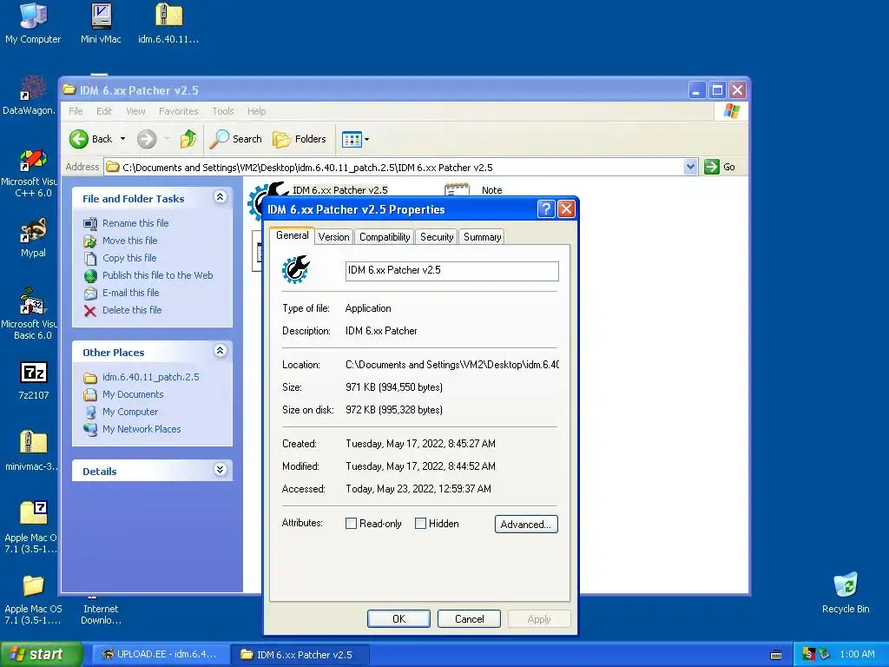The image size is (889, 667).
Task: Click the Forward arrow in Explorer
Action: pyautogui.click(x=146, y=139)
